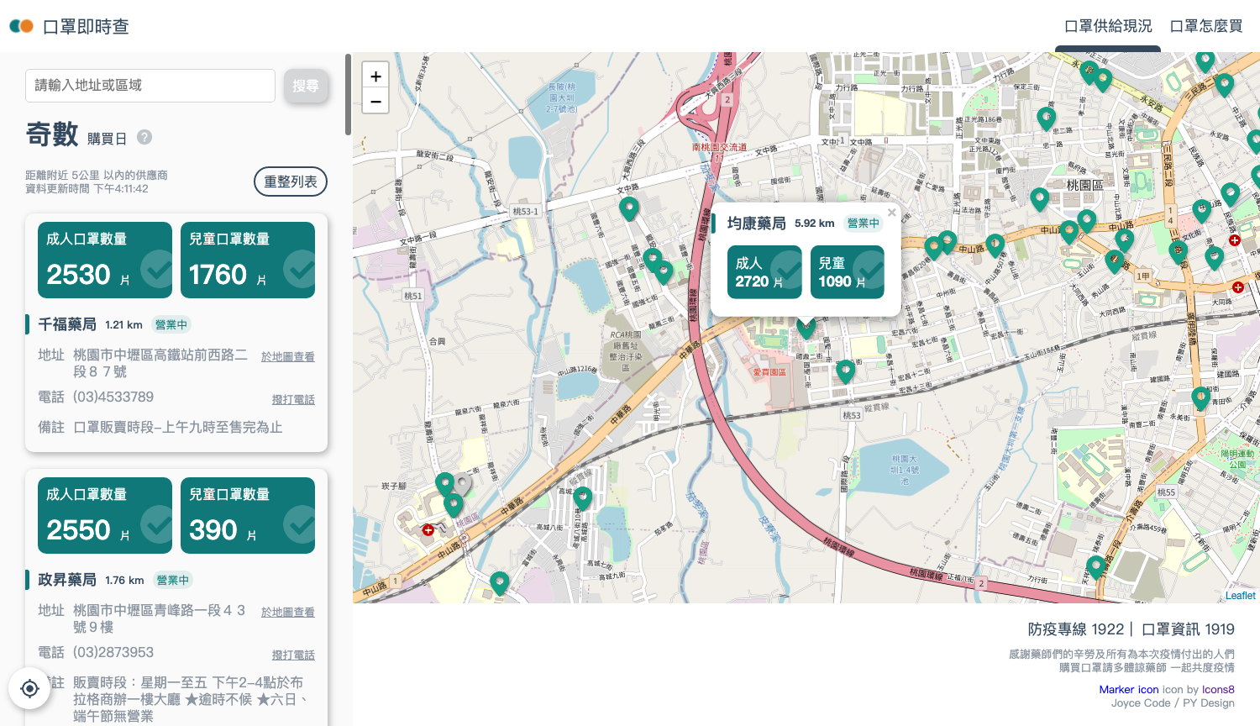Viewport: 1260px width, 726px height.
Task: Select the pharmacy marker south of popup near 桃53
Action: tap(845, 371)
